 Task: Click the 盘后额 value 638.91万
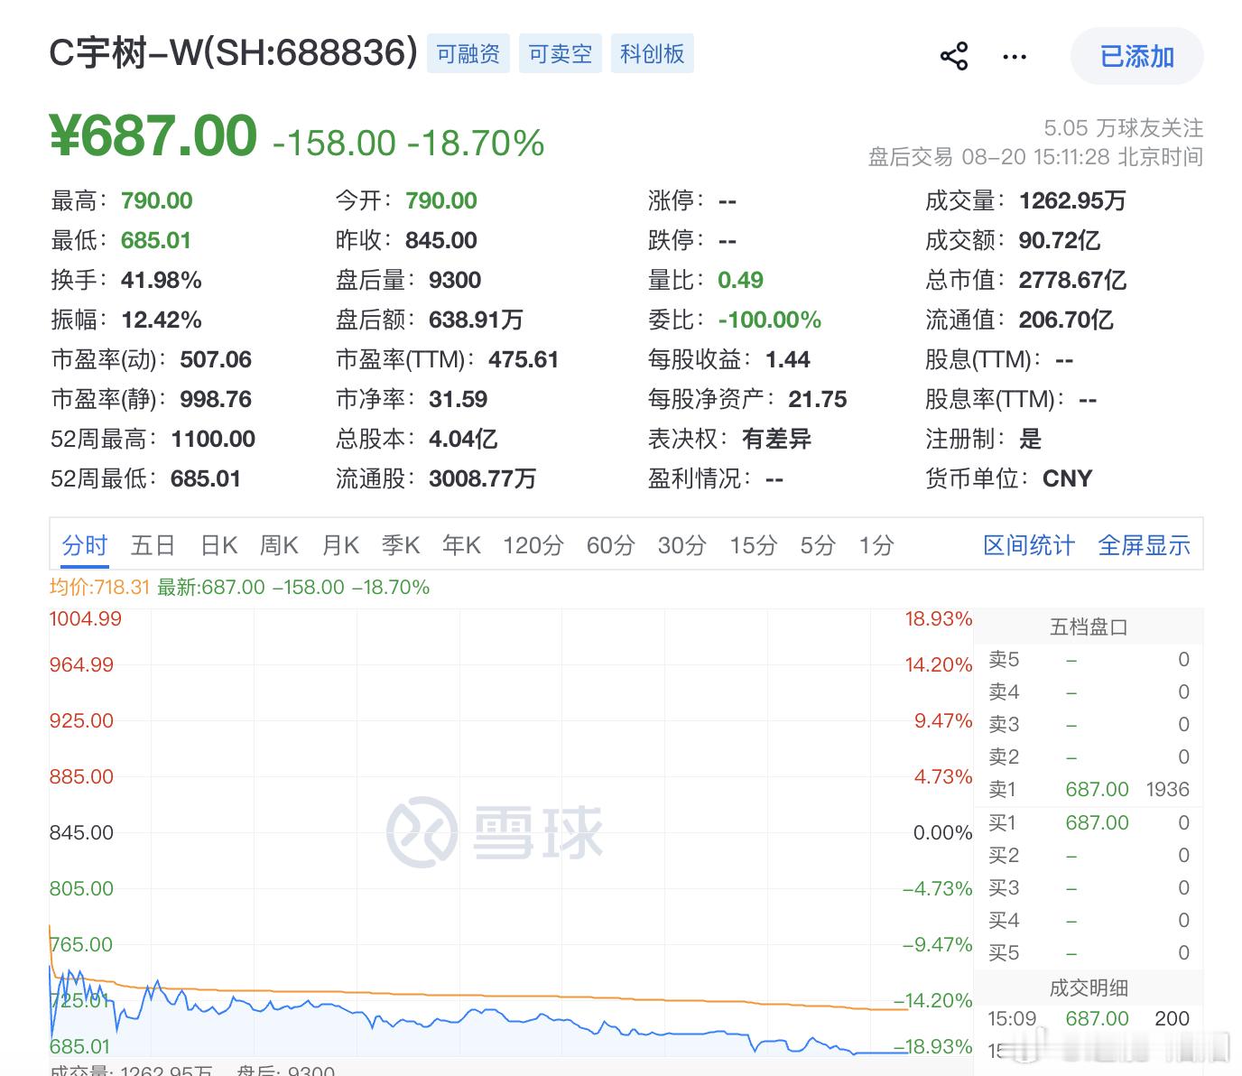coord(476,320)
